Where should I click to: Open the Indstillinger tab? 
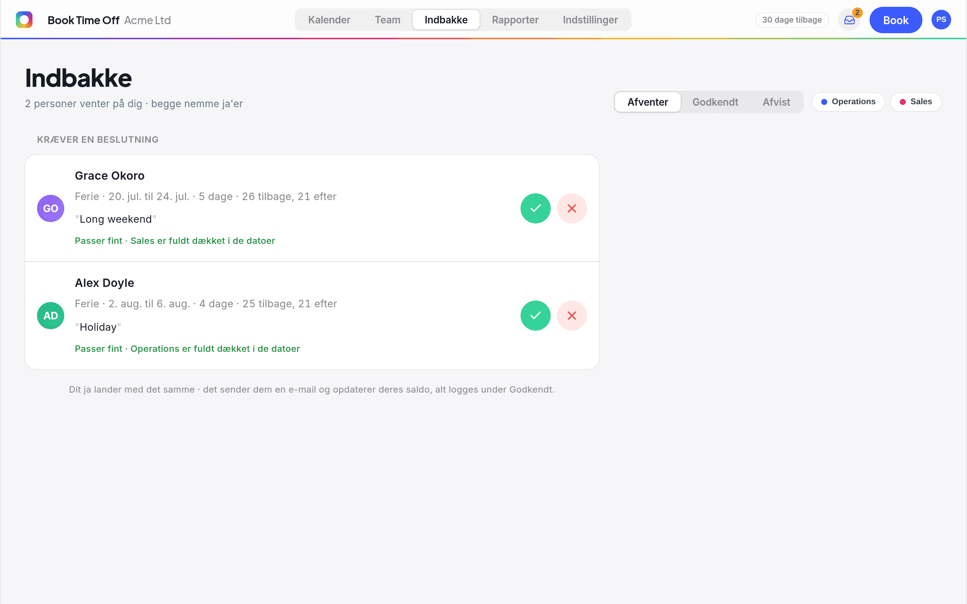[590, 20]
